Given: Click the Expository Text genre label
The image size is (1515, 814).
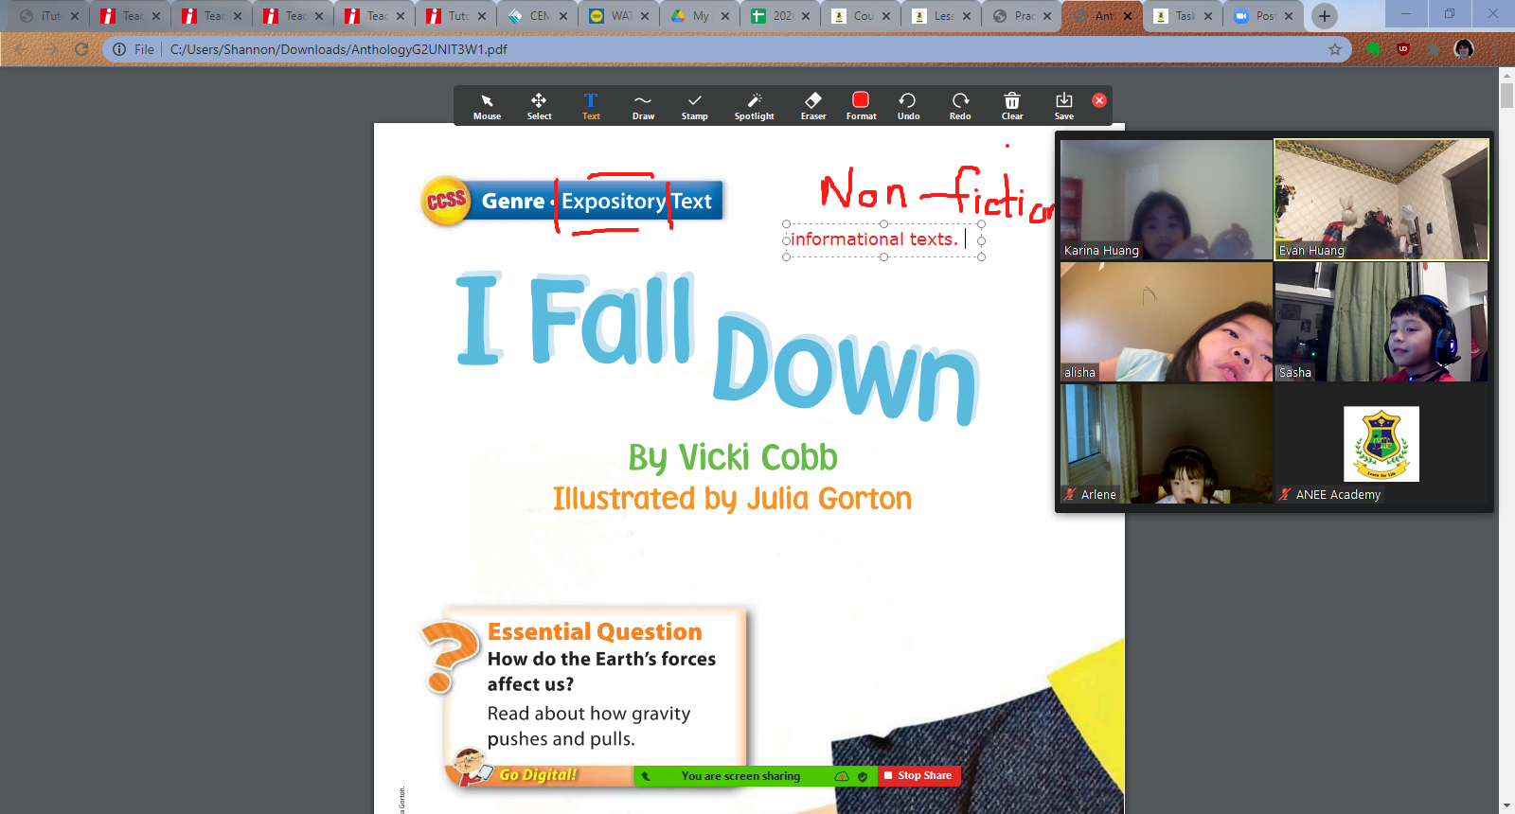Looking at the screenshot, I should coord(636,201).
